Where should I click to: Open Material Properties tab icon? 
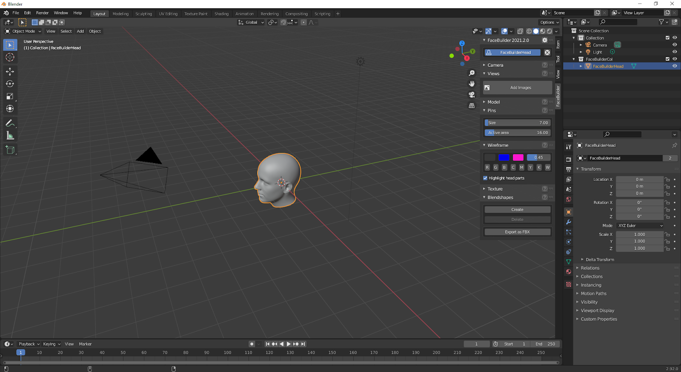tap(569, 272)
